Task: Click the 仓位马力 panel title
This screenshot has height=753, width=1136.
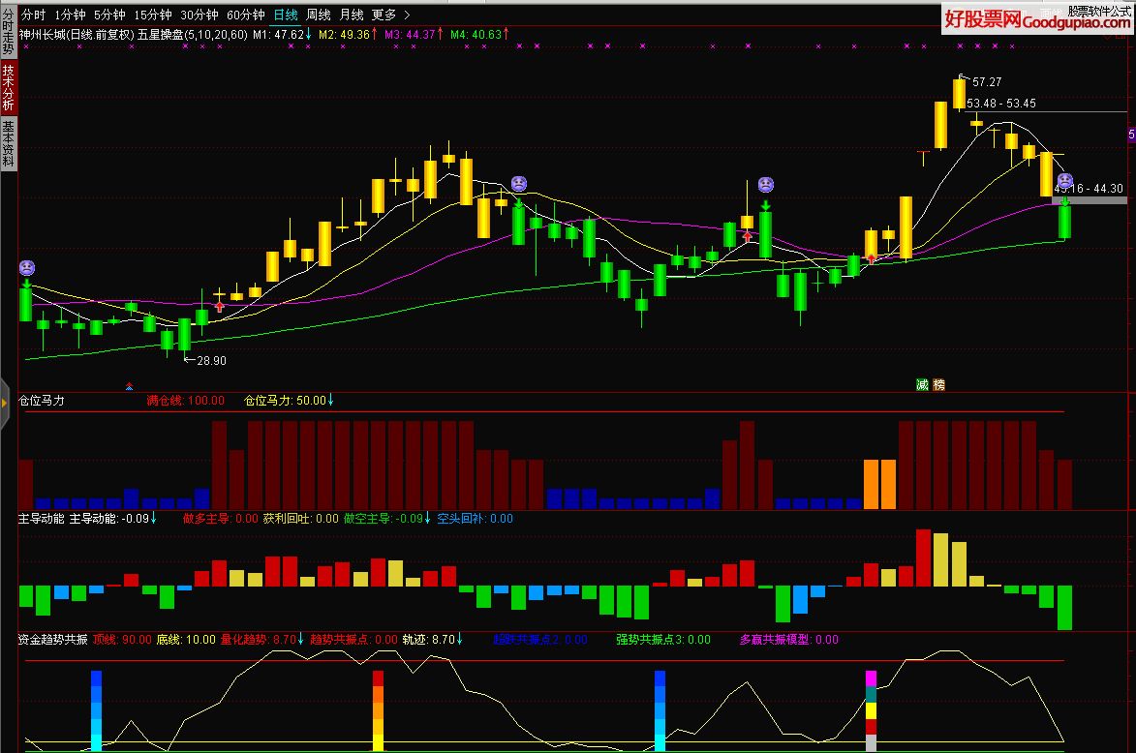Action: [x=42, y=401]
